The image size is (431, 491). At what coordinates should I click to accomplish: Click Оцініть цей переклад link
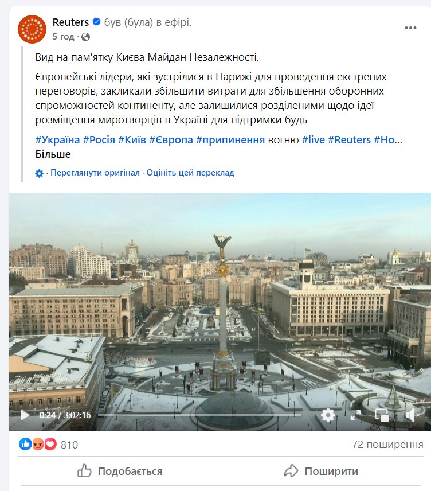190,173
